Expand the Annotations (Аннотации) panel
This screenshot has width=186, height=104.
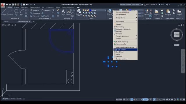[x=68, y=18]
